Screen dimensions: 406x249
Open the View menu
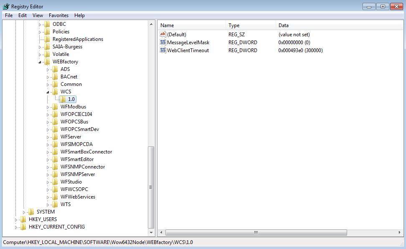pyautogui.click(x=38, y=15)
